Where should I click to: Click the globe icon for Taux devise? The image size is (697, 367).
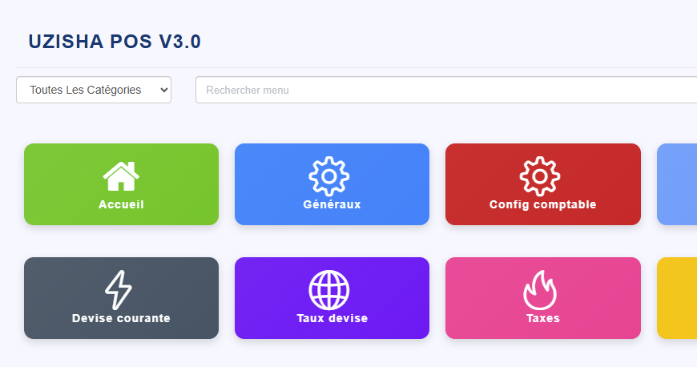[x=331, y=290]
